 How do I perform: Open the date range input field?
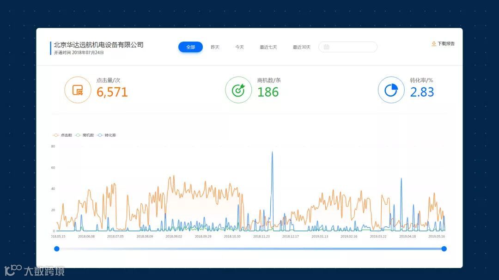(x=348, y=47)
